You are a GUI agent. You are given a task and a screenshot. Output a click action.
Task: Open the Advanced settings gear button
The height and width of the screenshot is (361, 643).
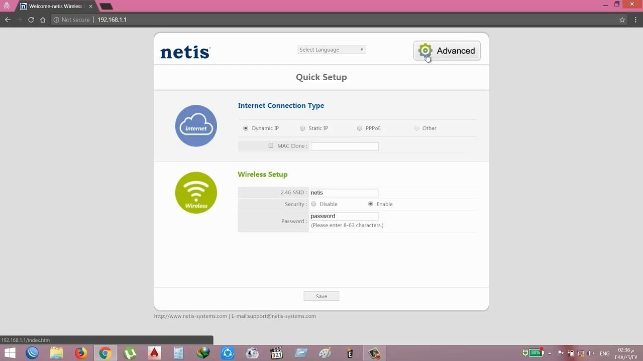coord(447,51)
